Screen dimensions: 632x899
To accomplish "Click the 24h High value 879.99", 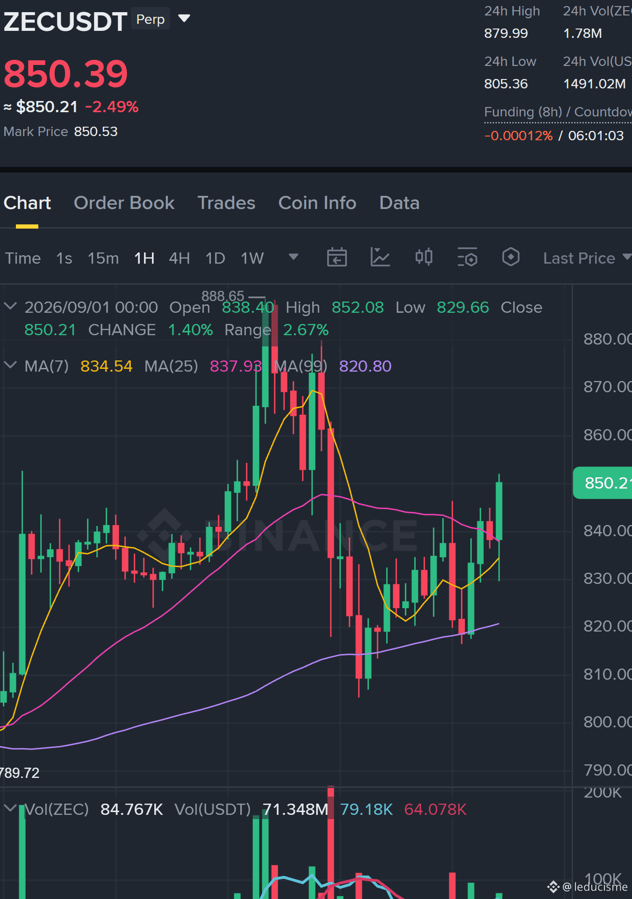I will [506, 33].
